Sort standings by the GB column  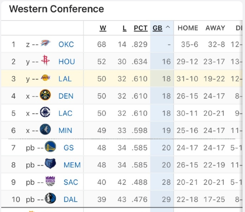tap(158, 28)
